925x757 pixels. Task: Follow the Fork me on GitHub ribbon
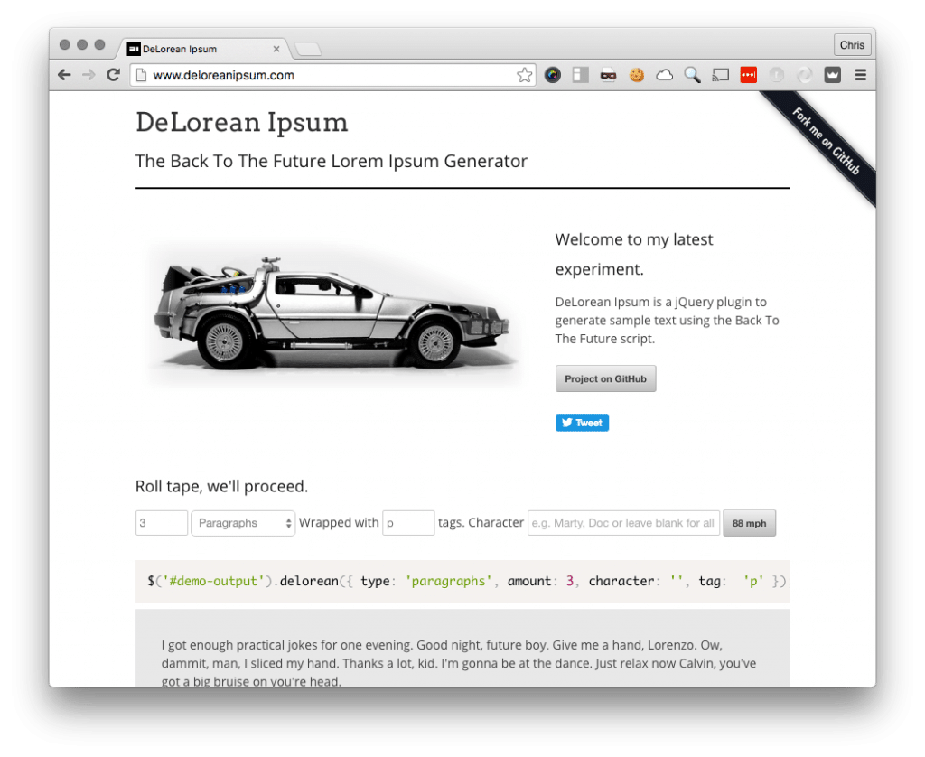click(x=826, y=142)
